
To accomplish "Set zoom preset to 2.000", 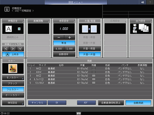I will (x=70, y=49).
